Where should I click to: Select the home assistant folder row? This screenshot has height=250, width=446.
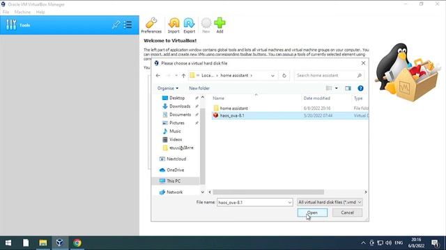point(290,108)
